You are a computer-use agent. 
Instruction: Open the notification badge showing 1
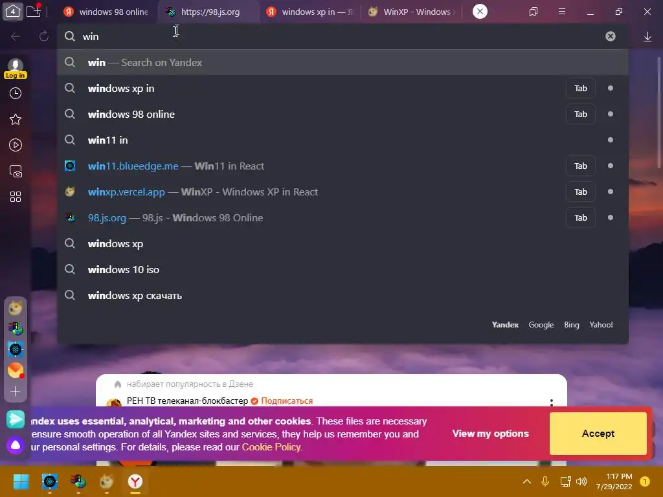[x=645, y=481]
